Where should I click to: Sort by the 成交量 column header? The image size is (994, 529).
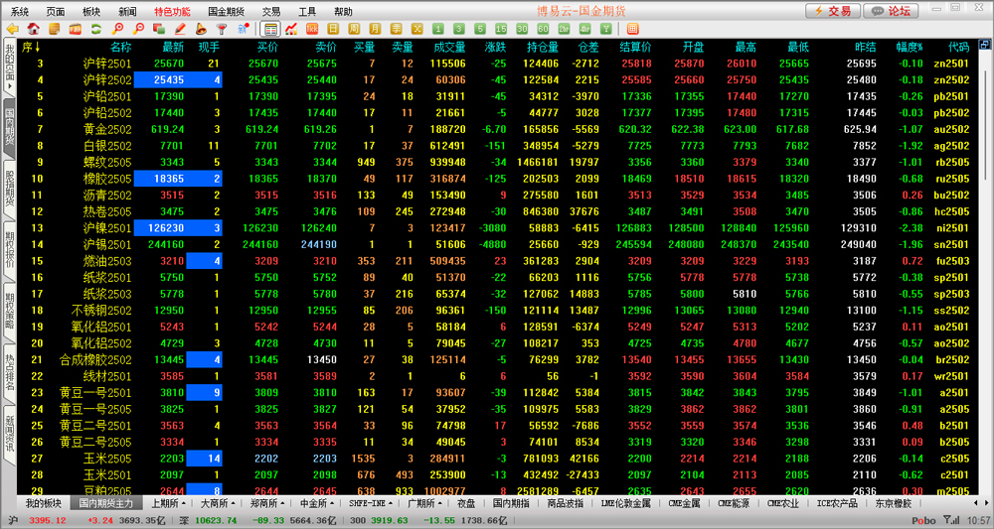tap(449, 47)
